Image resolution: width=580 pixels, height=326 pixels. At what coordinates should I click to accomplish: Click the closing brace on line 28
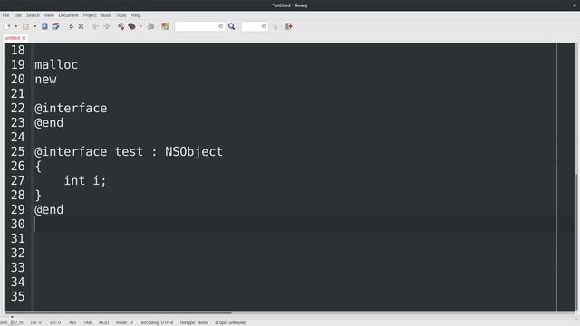[38, 196]
